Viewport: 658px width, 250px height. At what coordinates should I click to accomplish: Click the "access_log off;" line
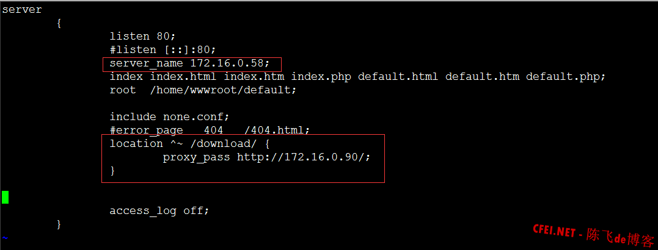(159, 211)
